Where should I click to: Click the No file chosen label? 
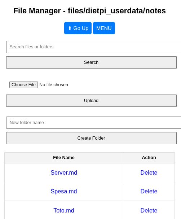pos(54,85)
